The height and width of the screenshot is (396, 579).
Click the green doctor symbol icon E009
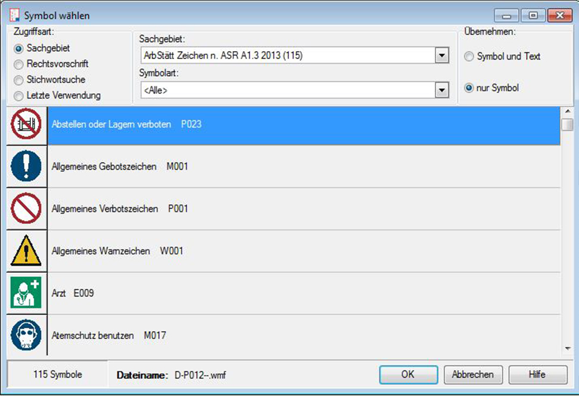(26, 294)
